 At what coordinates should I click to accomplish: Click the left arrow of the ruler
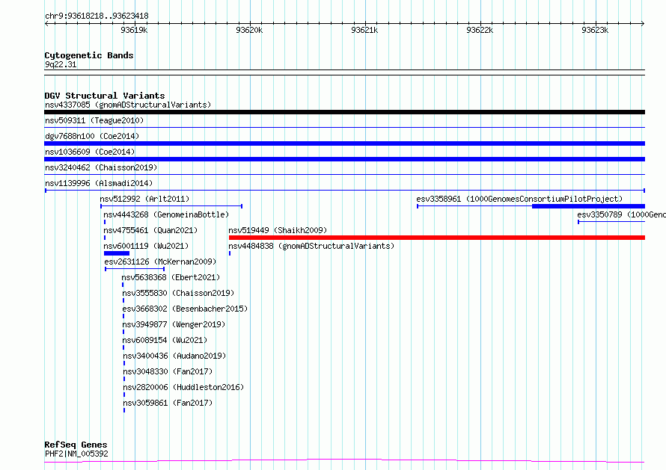pyautogui.click(x=46, y=23)
